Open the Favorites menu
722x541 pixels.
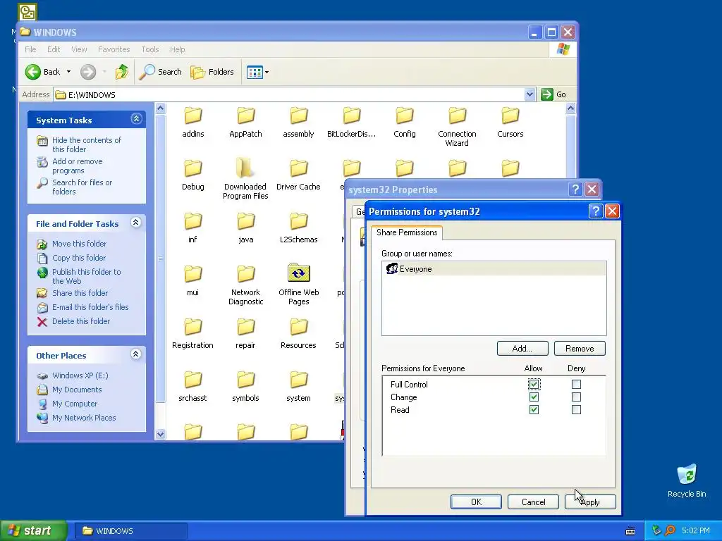tap(114, 49)
